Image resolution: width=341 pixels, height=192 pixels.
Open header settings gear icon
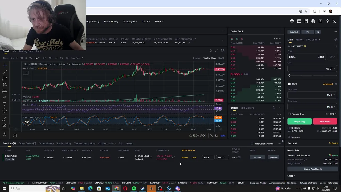click(x=327, y=21)
